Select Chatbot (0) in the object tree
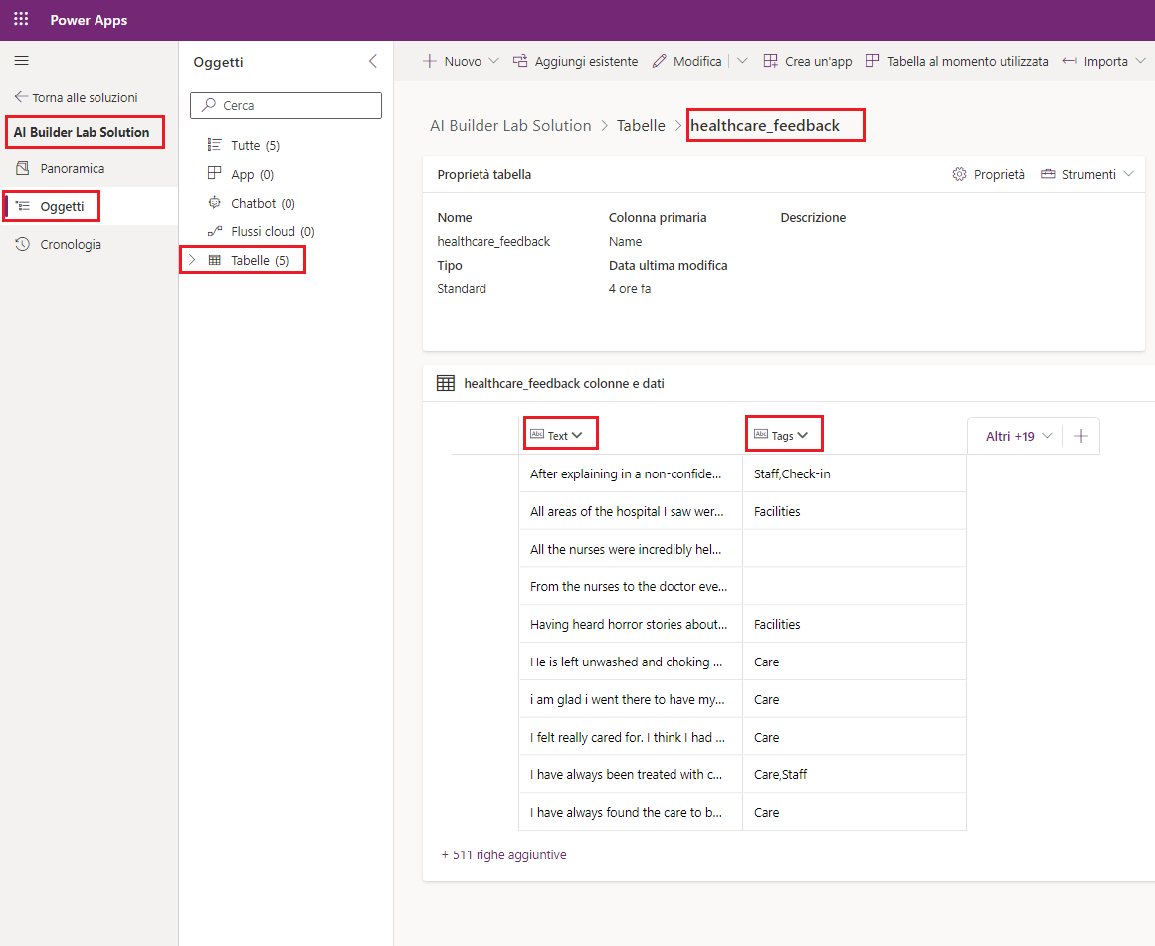The image size is (1155, 946). coord(263,203)
